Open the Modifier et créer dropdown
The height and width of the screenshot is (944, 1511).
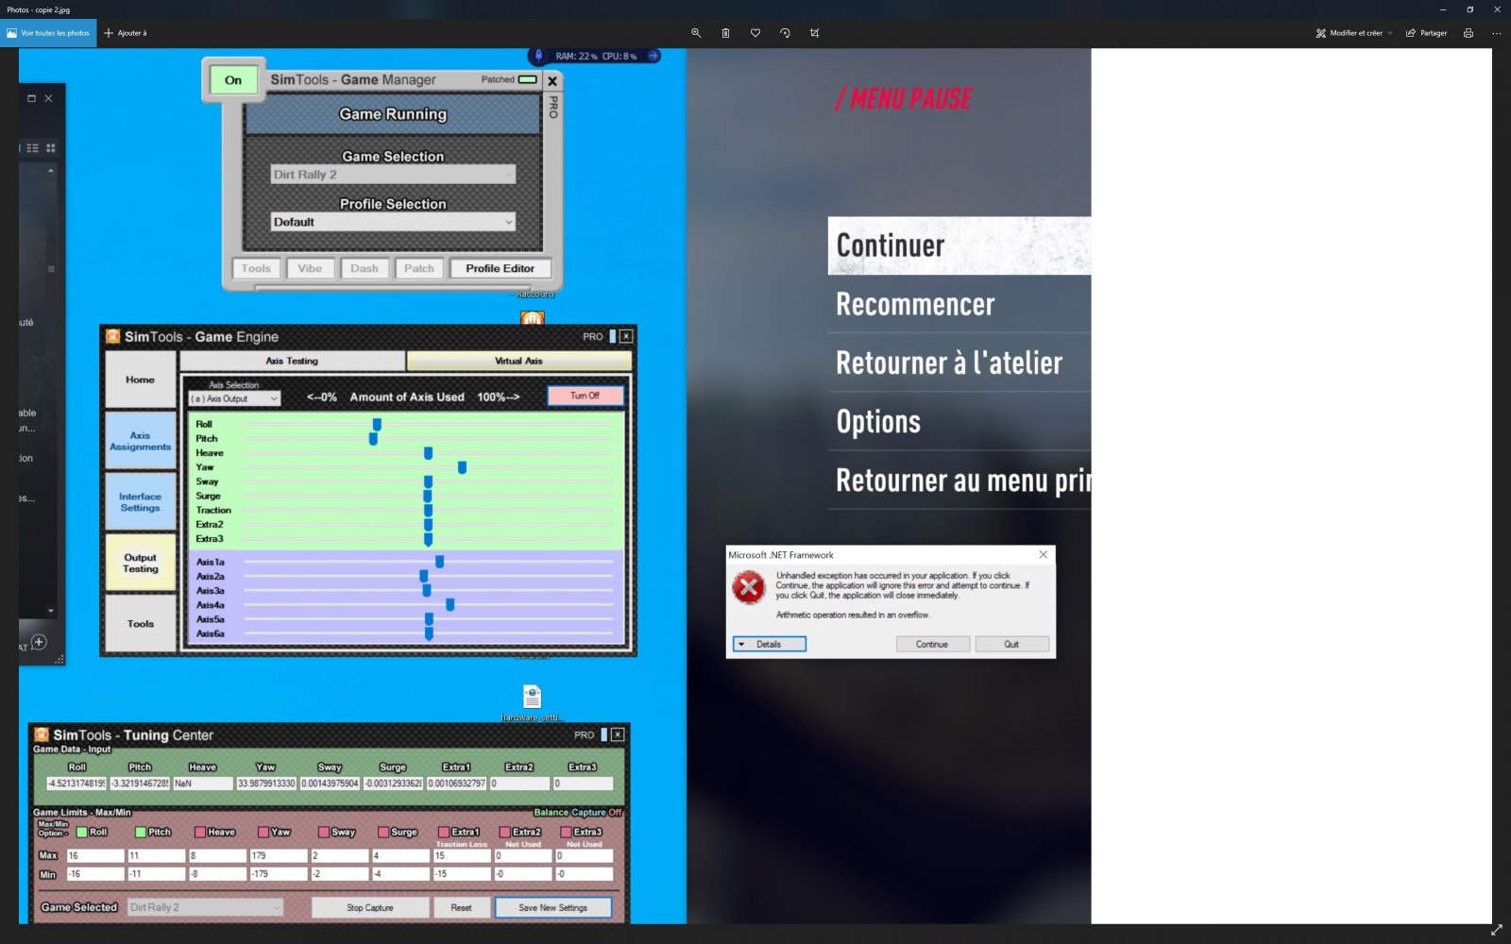point(1354,33)
